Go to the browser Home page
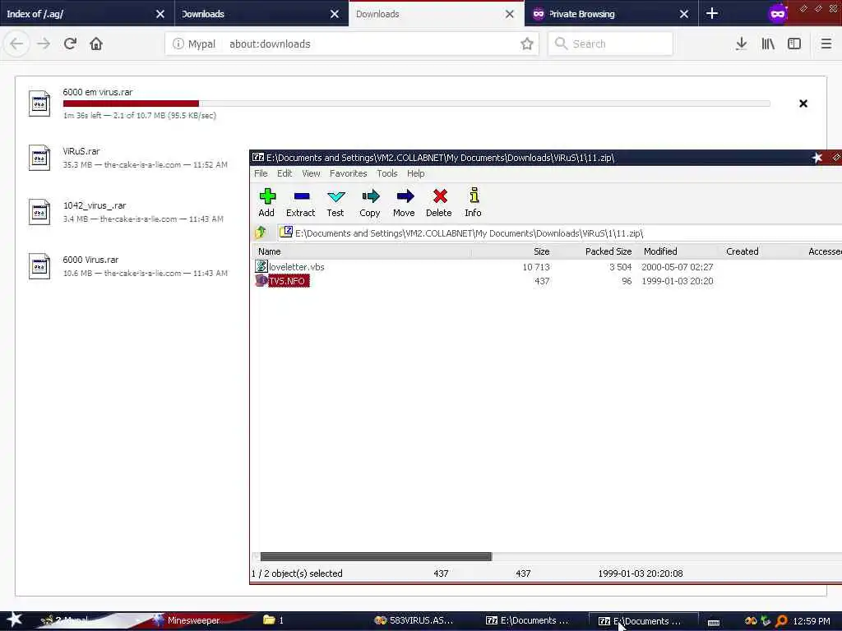Image resolution: width=842 pixels, height=631 pixels. [96, 44]
